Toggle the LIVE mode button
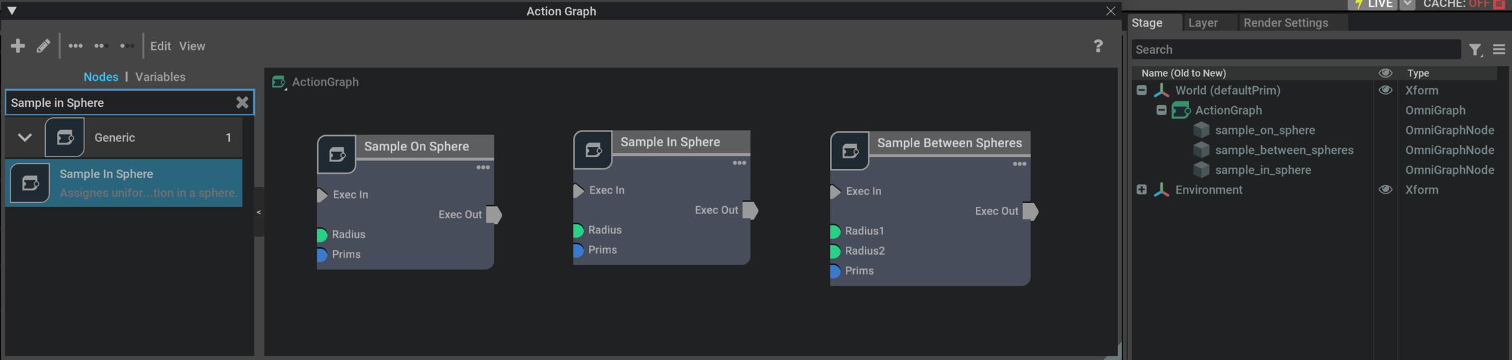This screenshot has width=1512, height=360. [x=1374, y=5]
